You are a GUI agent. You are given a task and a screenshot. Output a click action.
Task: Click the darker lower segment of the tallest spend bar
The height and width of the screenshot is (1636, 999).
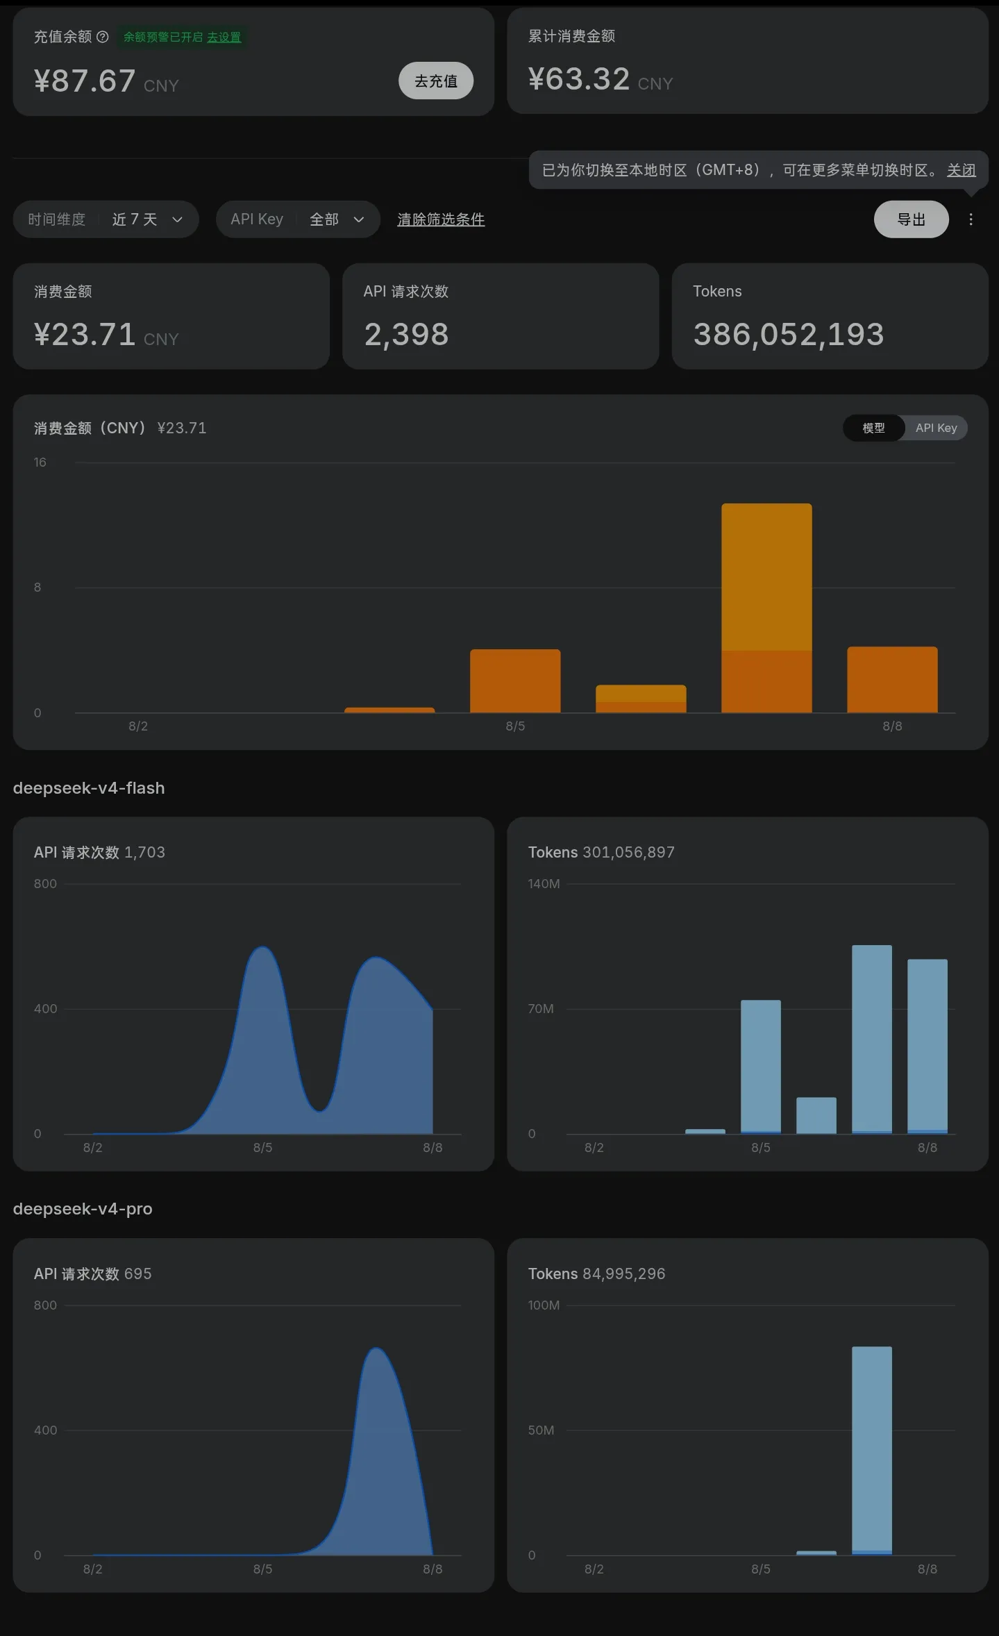pyautogui.click(x=766, y=681)
